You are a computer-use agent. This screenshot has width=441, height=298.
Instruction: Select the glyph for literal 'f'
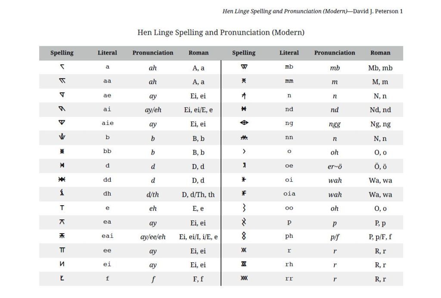62,278
